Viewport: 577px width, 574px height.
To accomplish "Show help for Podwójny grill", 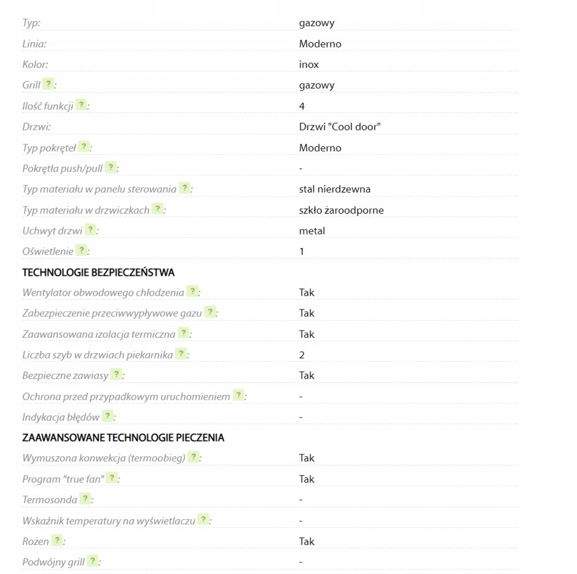I will tap(93, 561).
